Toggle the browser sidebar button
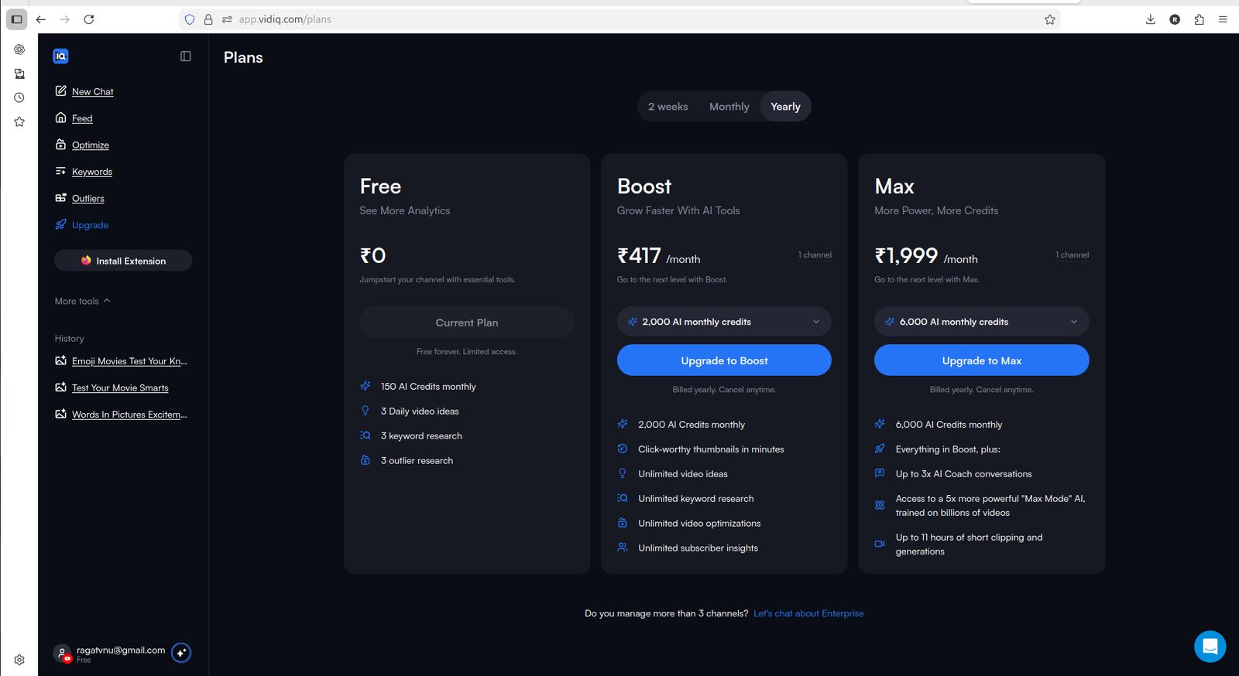This screenshot has width=1239, height=676. (x=16, y=19)
